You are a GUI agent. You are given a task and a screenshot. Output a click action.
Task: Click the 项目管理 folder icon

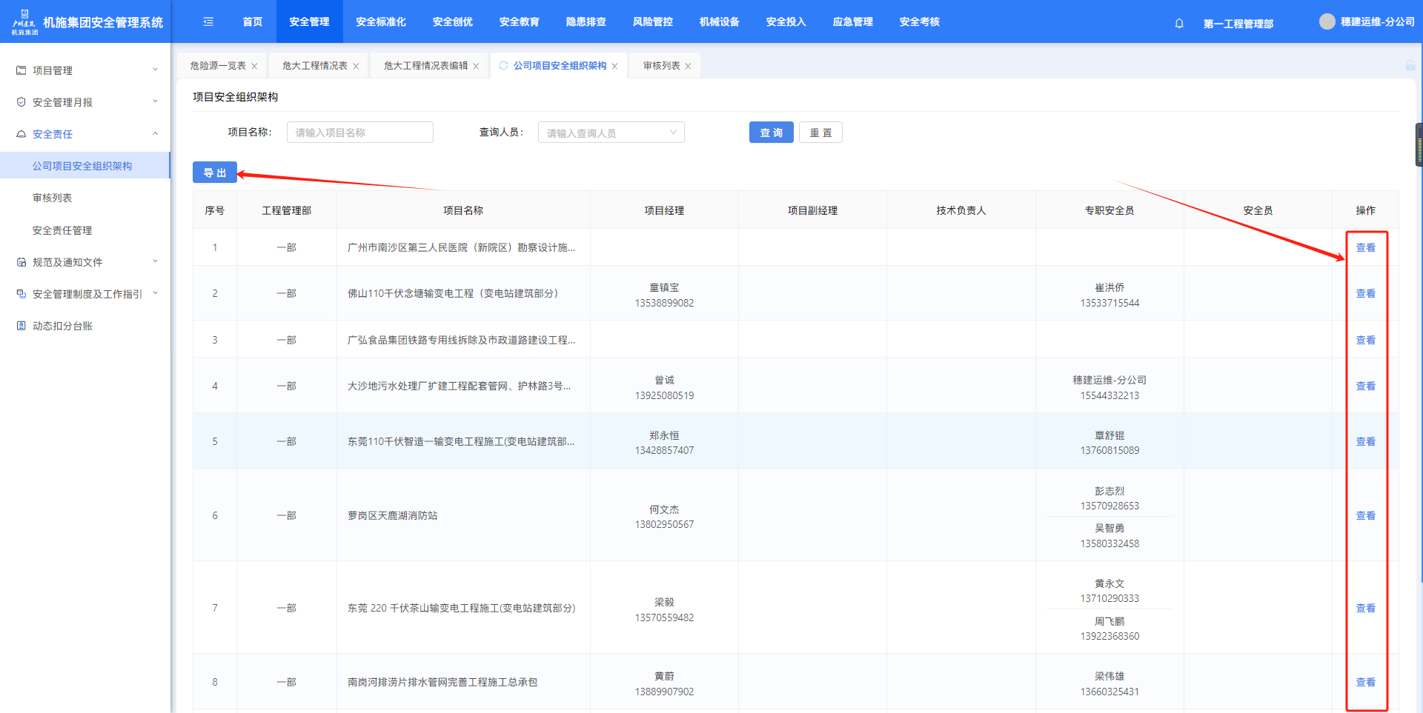[x=21, y=70]
